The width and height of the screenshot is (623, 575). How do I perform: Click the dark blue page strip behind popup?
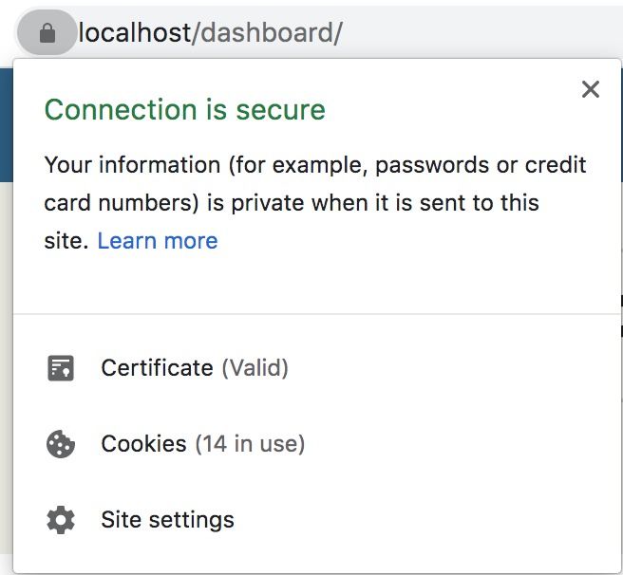coord(7,125)
